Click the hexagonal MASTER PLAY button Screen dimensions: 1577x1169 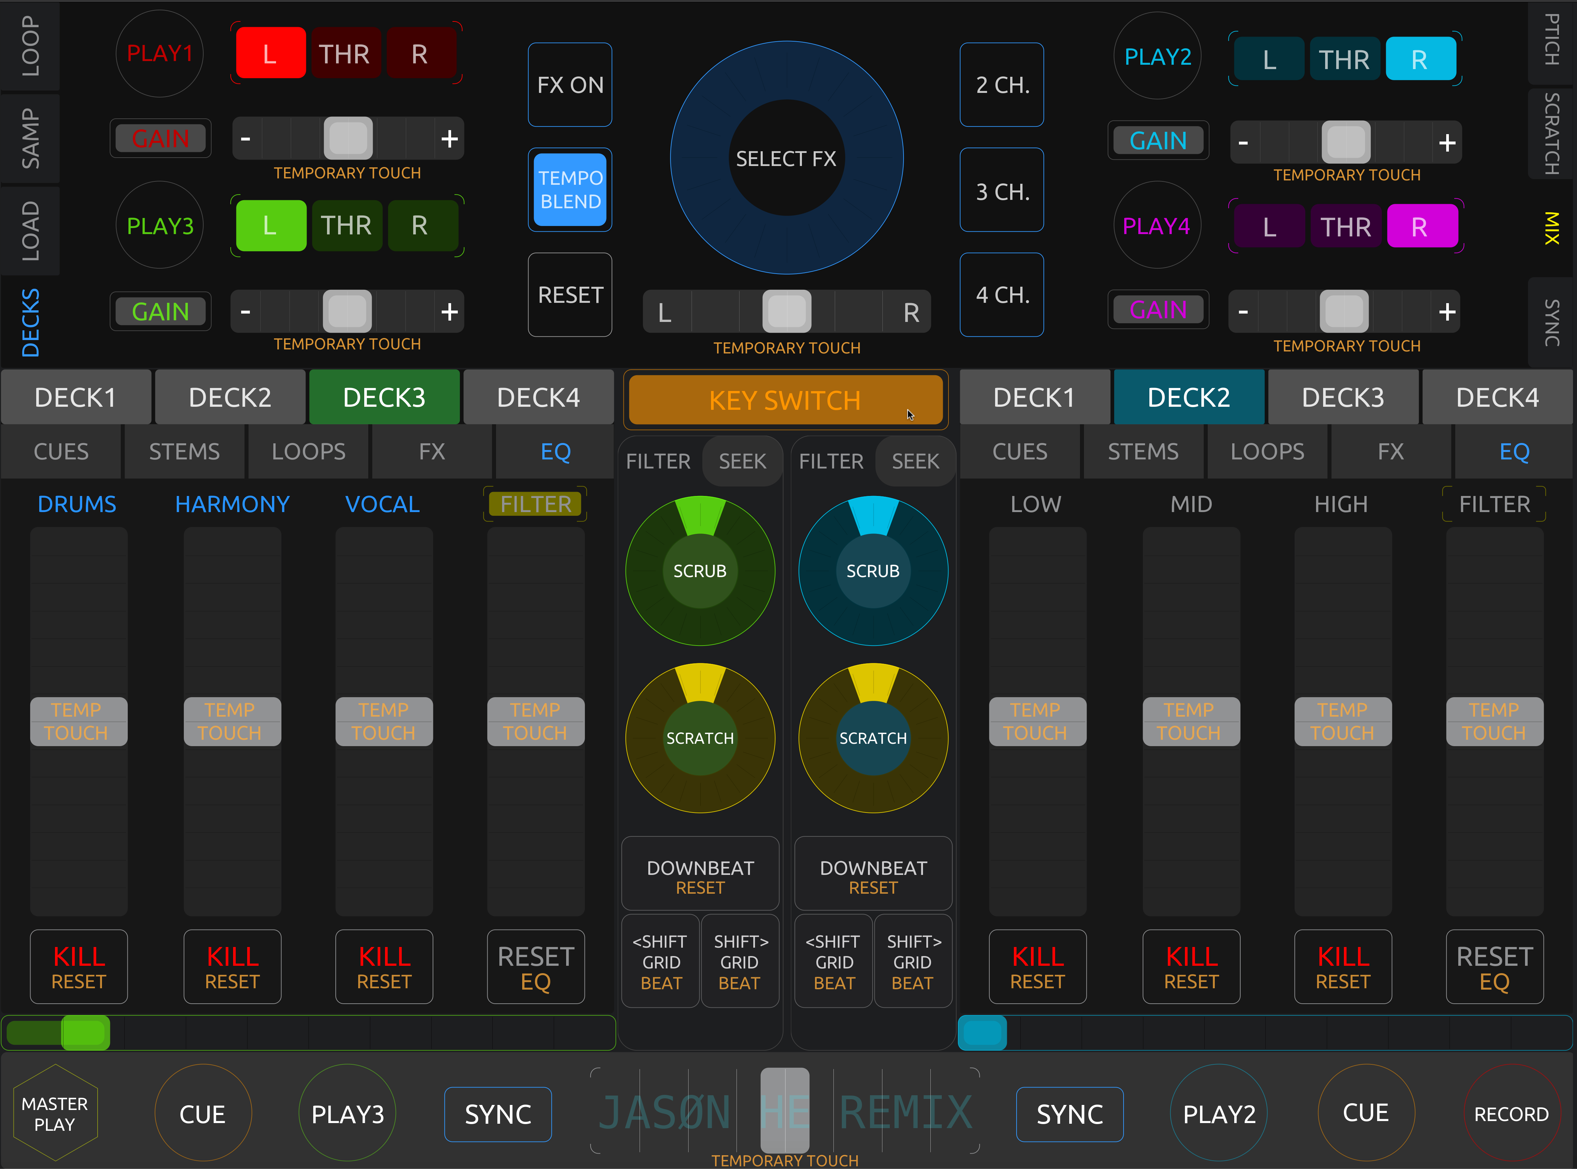tap(55, 1114)
